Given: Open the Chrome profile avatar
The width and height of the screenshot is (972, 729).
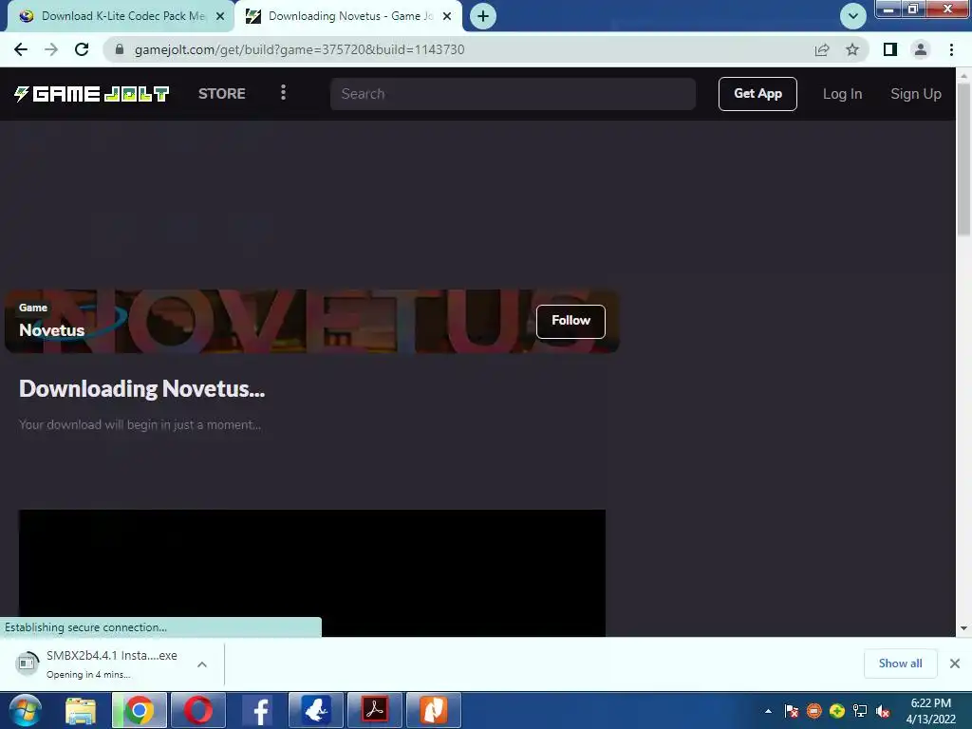Looking at the screenshot, I should pyautogui.click(x=921, y=49).
